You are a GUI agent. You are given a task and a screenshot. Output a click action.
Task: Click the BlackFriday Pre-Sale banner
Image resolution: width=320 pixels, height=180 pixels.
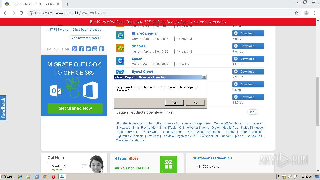click(x=158, y=22)
